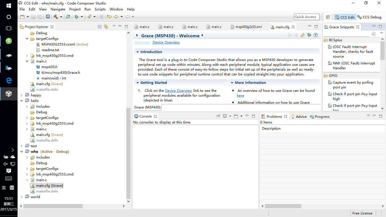Toggle Link with Editor in Project Explorer

click(106, 27)
